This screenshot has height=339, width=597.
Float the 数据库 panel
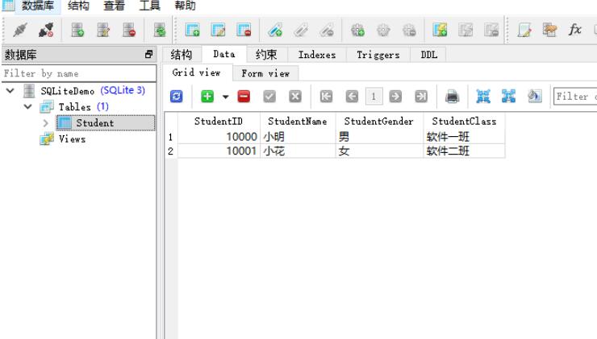click(149, 54)
